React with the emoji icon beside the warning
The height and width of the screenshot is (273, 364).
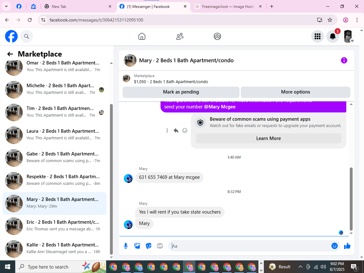tap(185, 130)
